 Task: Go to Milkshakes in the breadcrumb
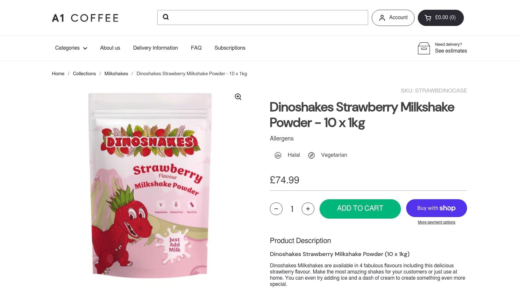point(116,74)
